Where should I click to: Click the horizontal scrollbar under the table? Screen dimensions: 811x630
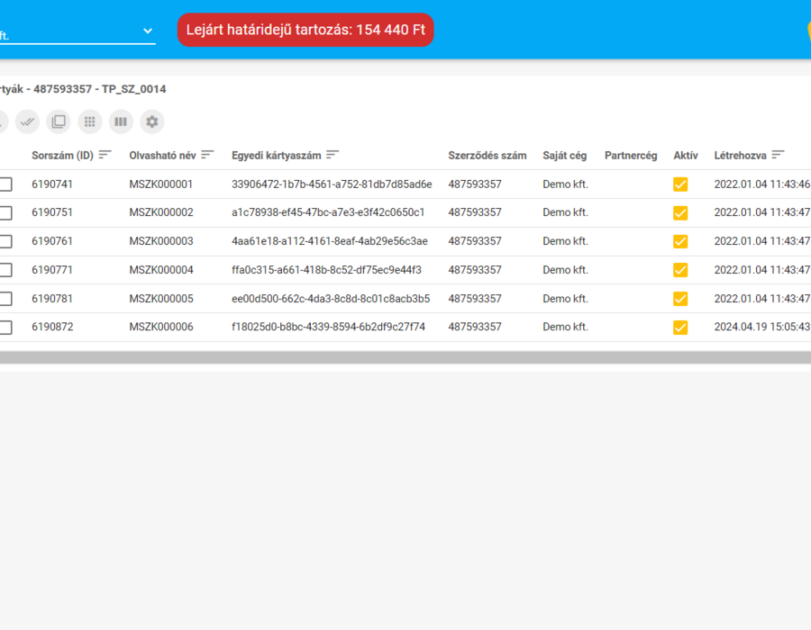(x=405, y=358)
